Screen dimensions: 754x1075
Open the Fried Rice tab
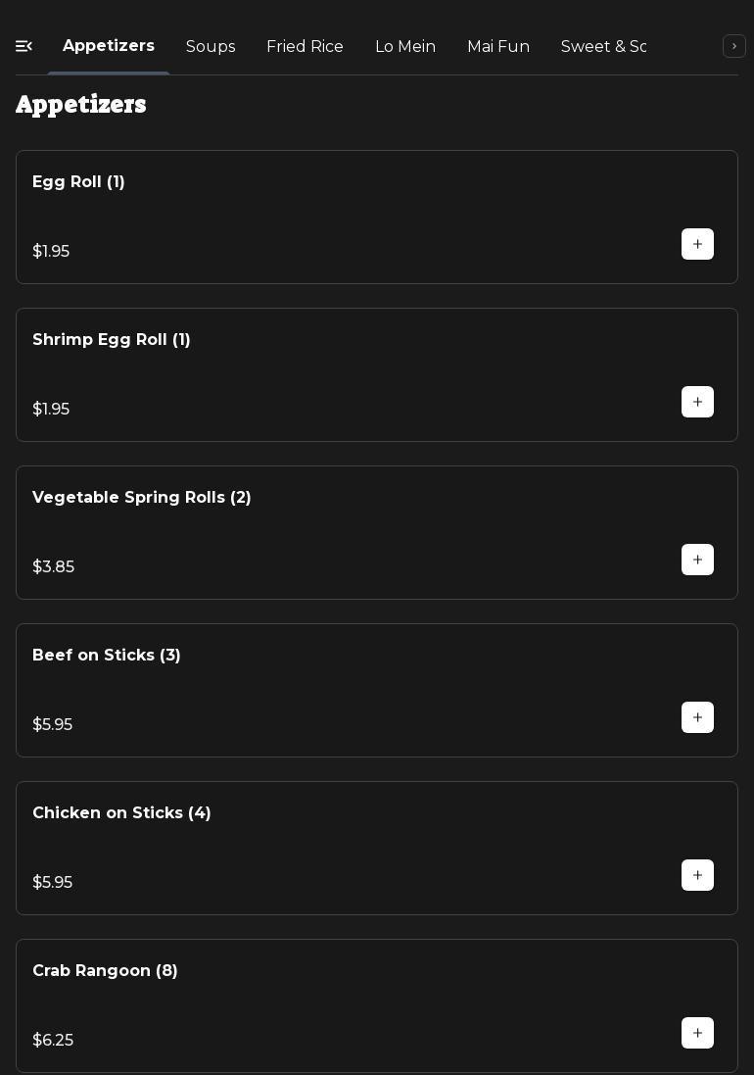tap(305, 47)
